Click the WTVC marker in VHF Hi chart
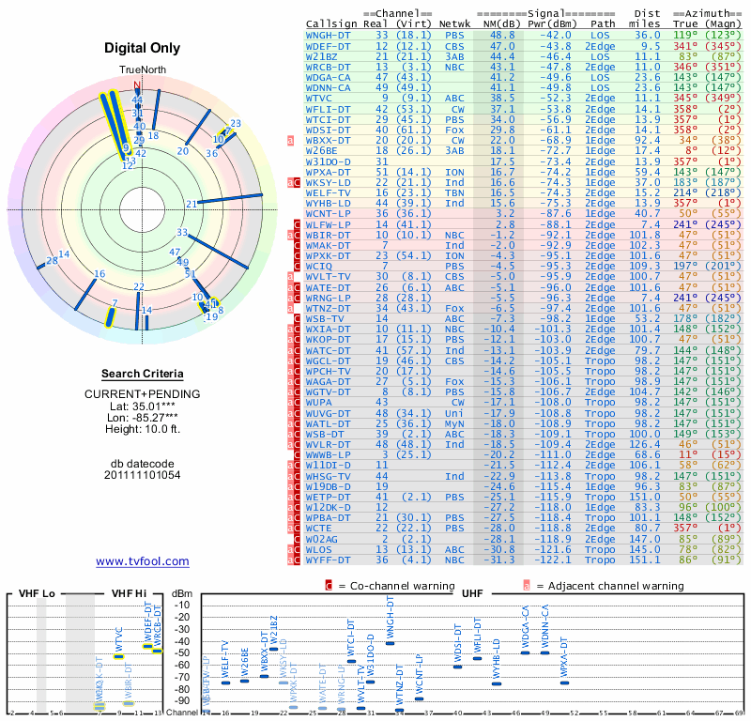The image size is (751, 721). 119,656
